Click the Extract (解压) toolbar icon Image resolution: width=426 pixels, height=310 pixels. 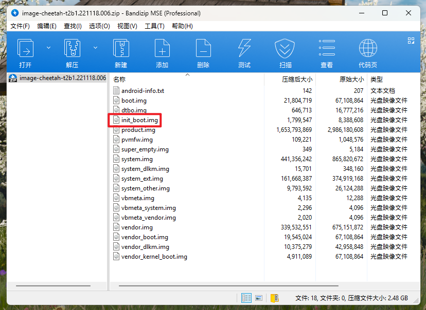click(x=72, y=48)
